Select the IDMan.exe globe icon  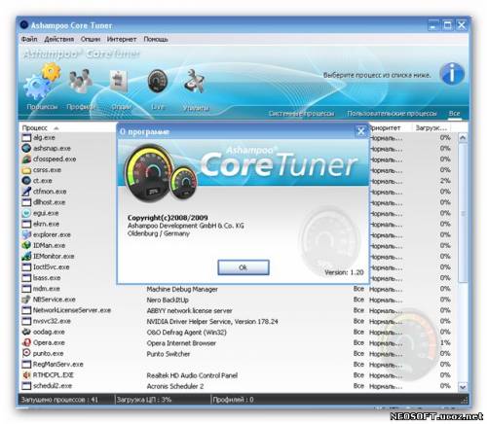tap(26, 245)
